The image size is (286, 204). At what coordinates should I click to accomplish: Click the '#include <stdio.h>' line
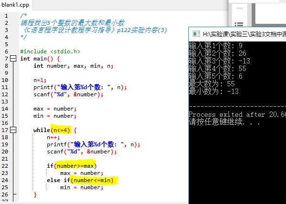pyautogui.click(x=50, y=51)
